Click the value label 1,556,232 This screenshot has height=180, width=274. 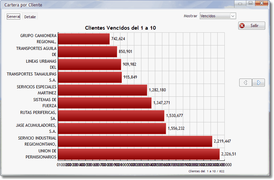176,128
